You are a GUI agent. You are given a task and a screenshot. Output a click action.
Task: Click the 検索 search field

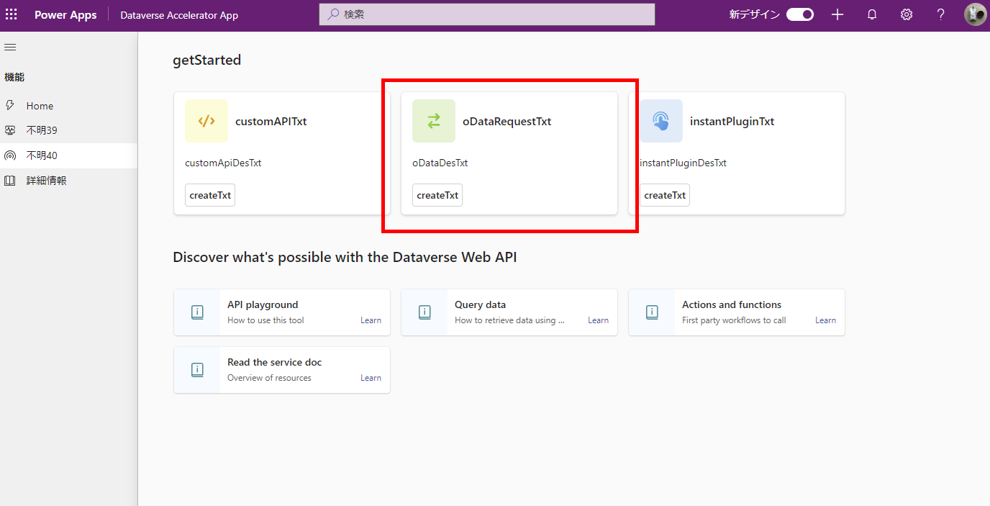[x=486, y=14]
